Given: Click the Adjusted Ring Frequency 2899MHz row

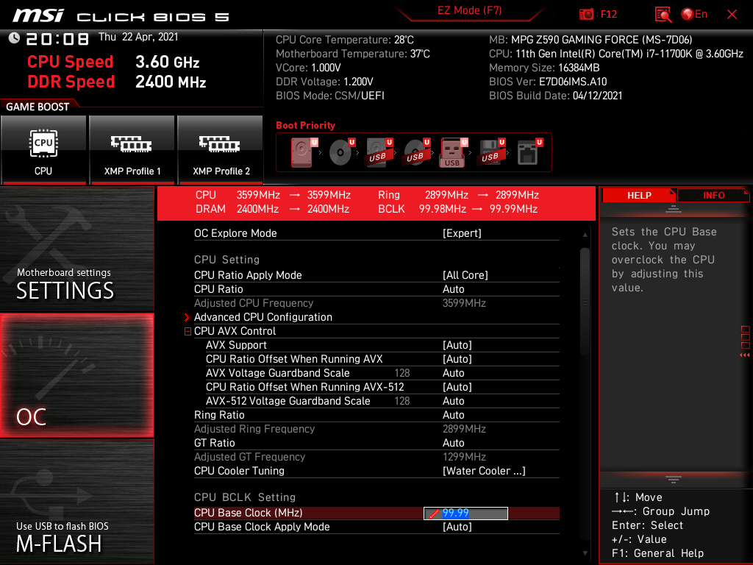Looking at the screenshot, I should (x=376, y=429).
